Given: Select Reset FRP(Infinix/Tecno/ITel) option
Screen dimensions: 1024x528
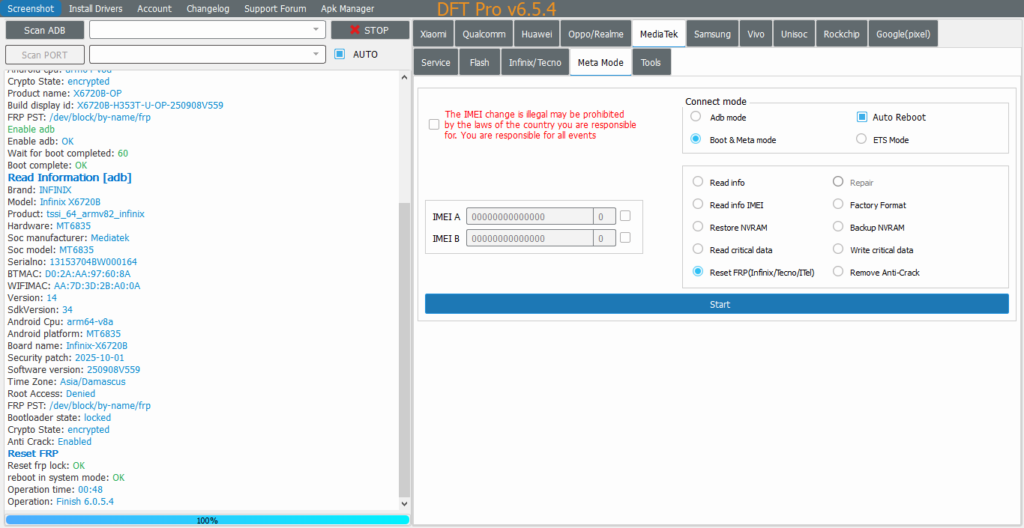Looking at the screenshot, I should tap(698, 272).
